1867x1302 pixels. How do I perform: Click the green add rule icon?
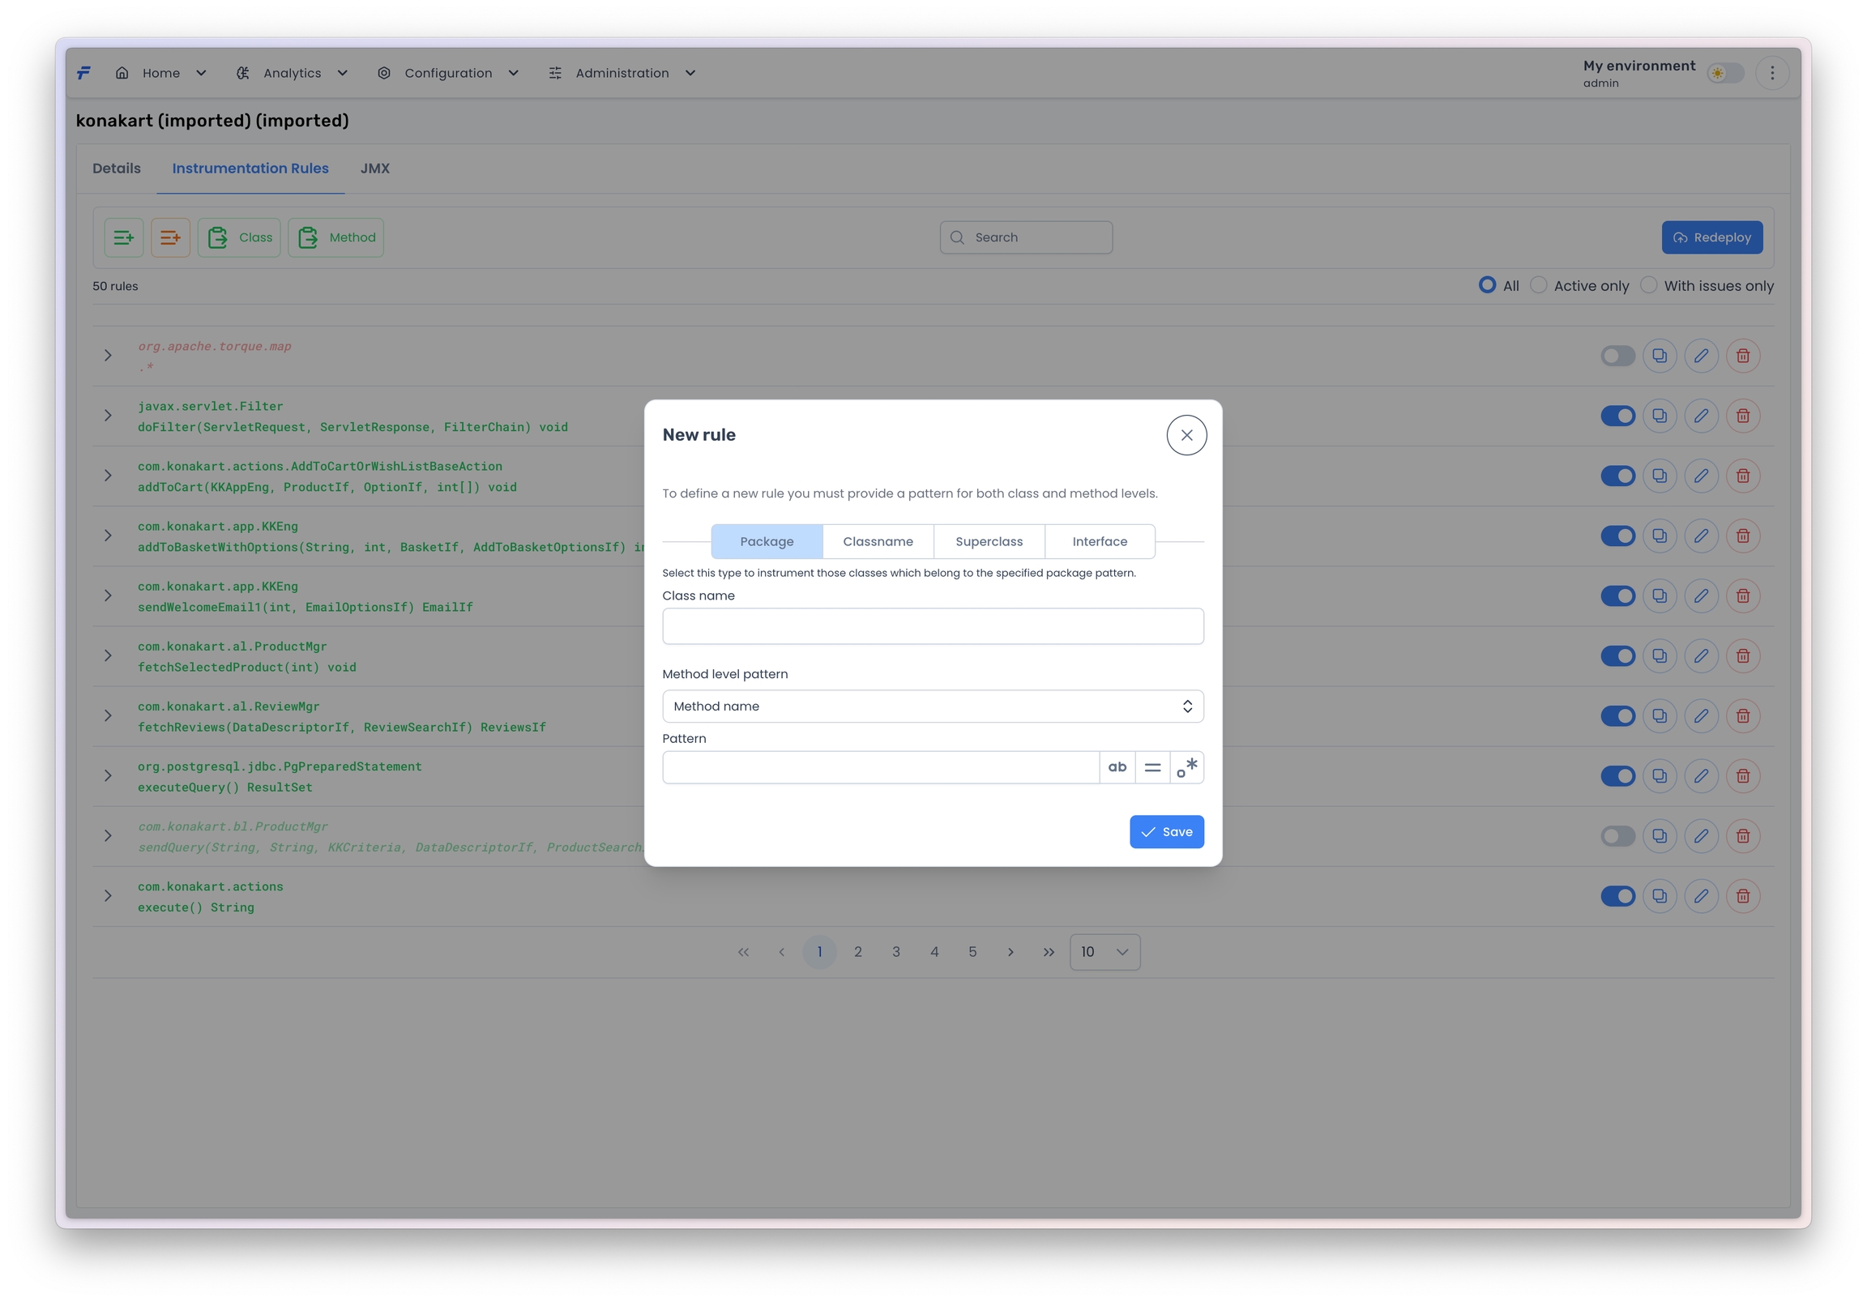click(124, 237)
